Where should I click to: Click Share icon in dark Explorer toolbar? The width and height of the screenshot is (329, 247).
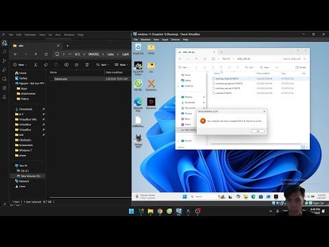[77, 64]
